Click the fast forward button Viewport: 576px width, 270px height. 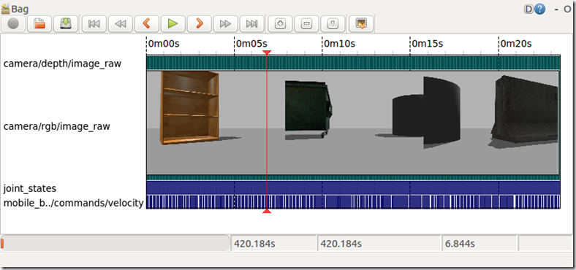coord(226,24)
